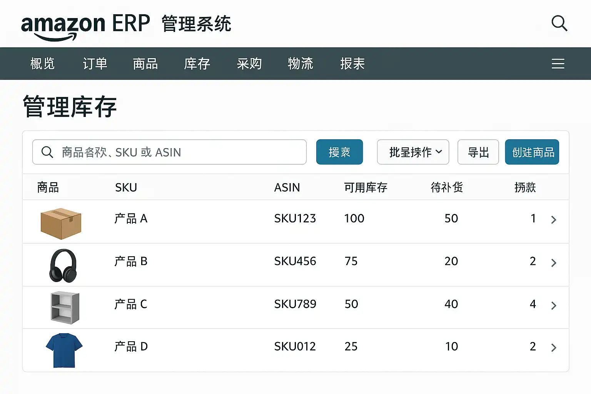Click the 待补货 column header
This screenshot has height=394, width=591.
click(x=447, y=187)
